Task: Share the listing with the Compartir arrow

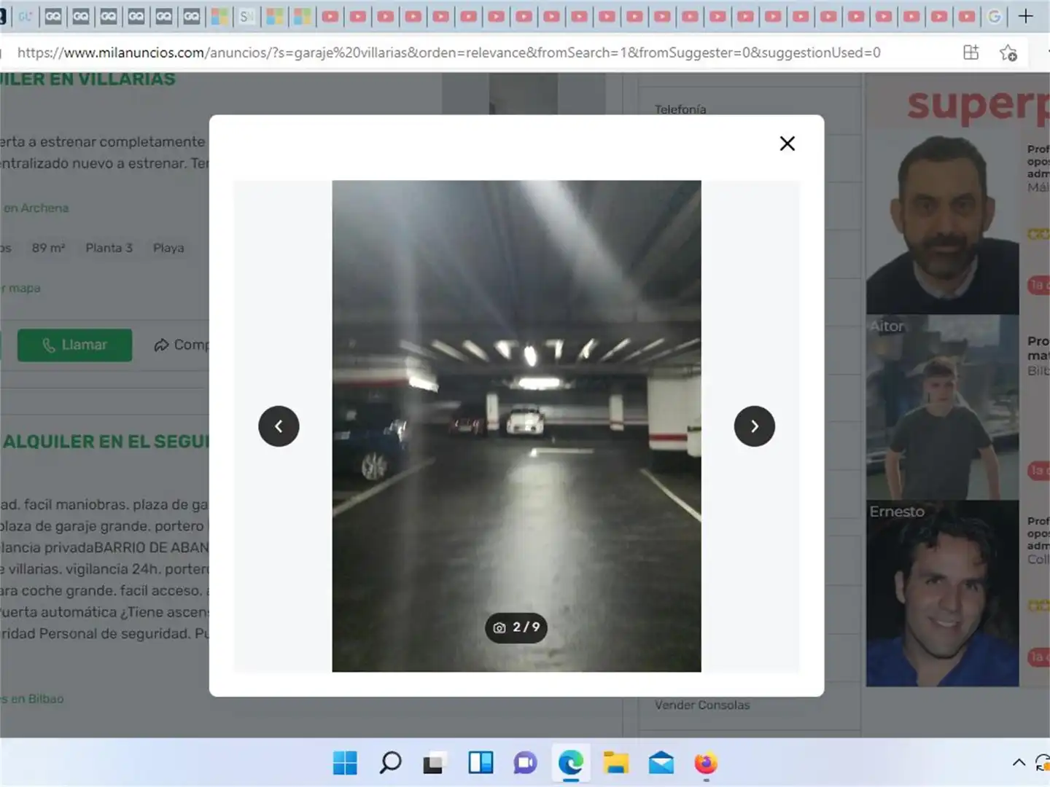Action: pos(181,345)
